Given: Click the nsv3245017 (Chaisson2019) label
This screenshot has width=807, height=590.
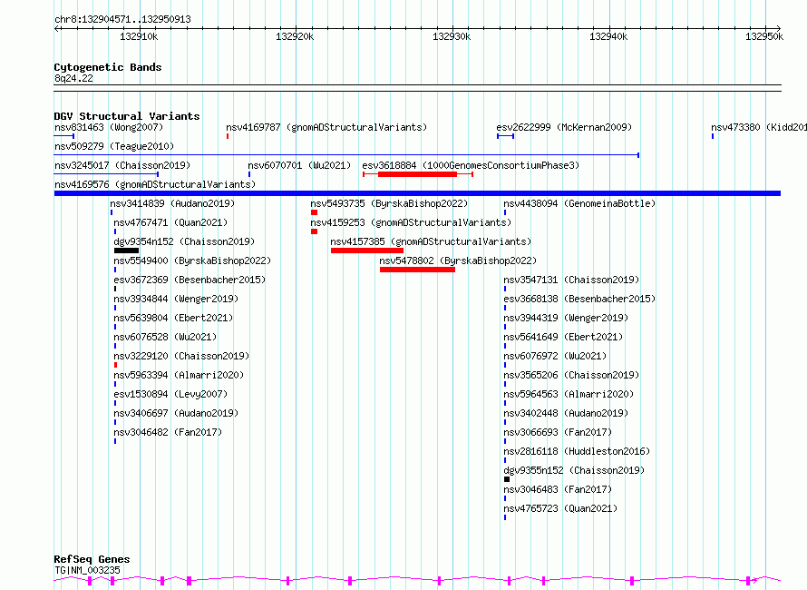Looking at the screenshot, I should 122,165.
